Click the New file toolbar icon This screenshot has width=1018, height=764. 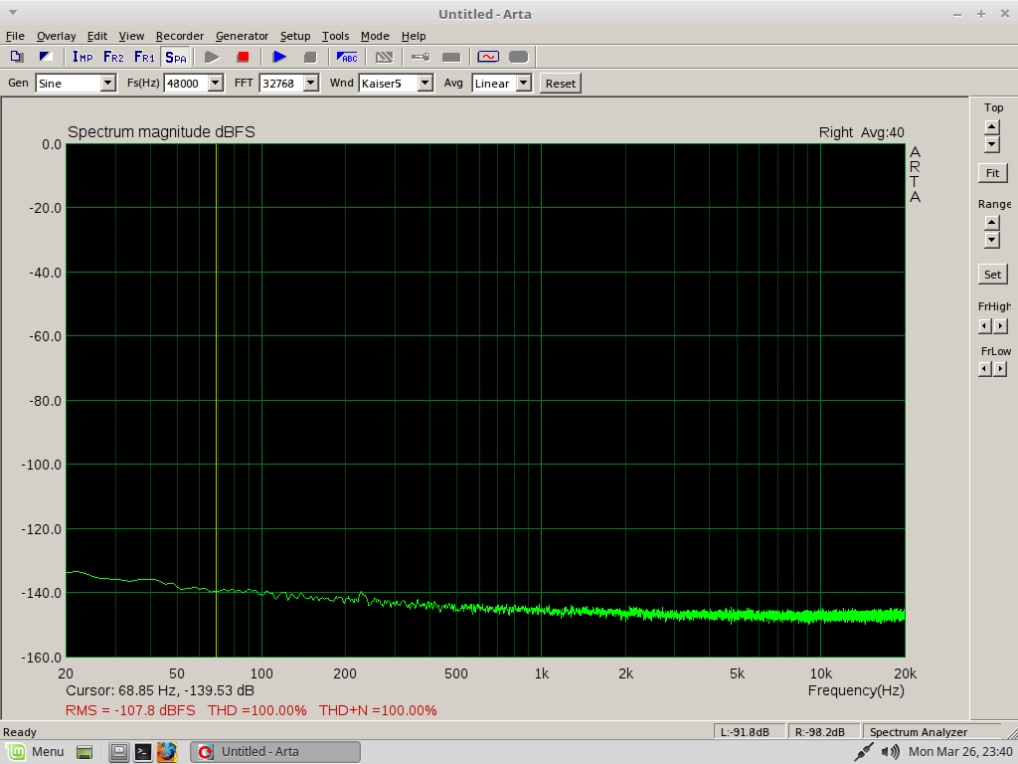click(x=17, y=57)
